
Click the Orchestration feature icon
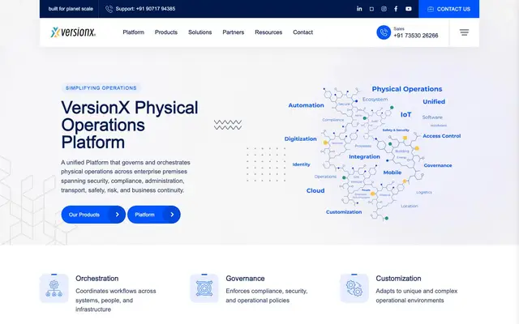54,288
